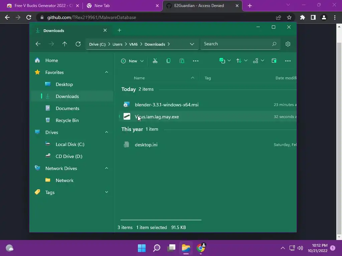342x256 pixels.
Task: Close the Downloads tab
Action: (105, 30)
